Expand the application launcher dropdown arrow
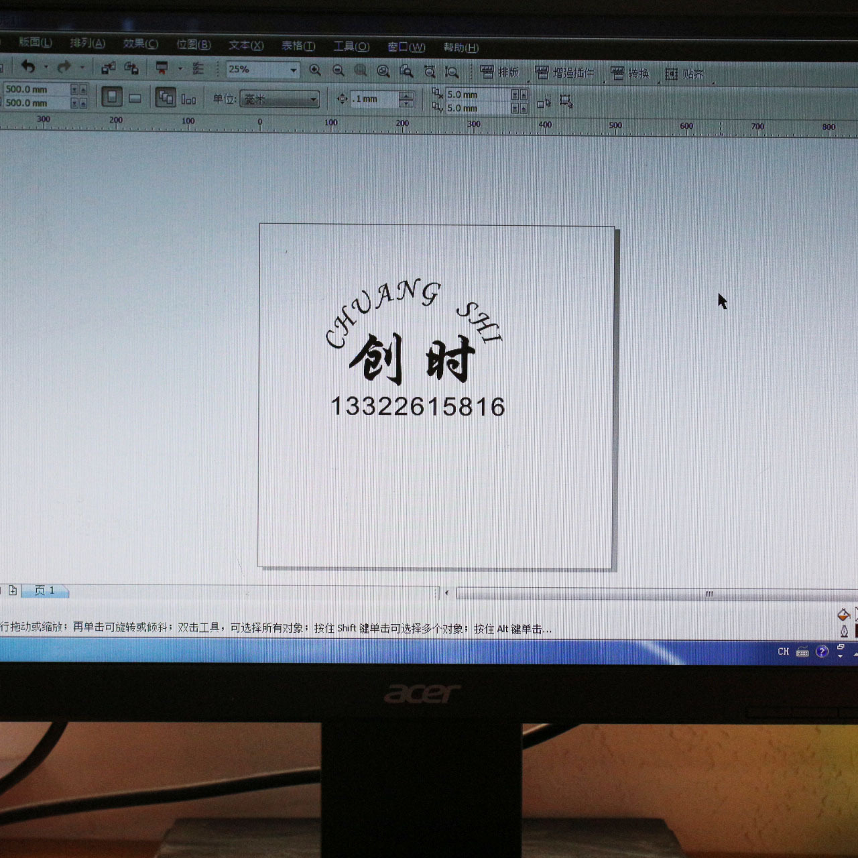 [180, 68]
